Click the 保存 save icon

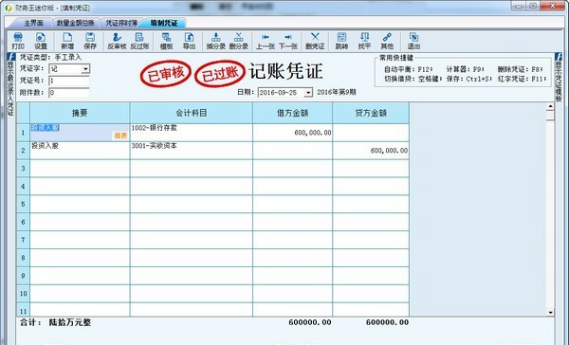click(x=90, y=41)
